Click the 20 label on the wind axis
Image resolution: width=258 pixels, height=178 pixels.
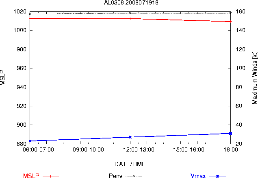[x=239, y=144]
